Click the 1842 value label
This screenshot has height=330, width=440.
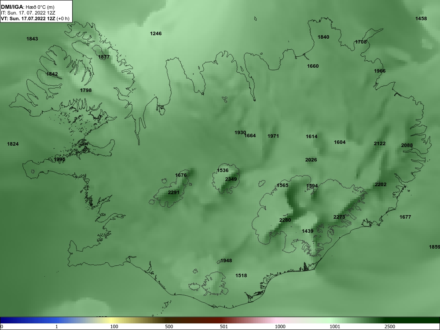tap(52, 74)
